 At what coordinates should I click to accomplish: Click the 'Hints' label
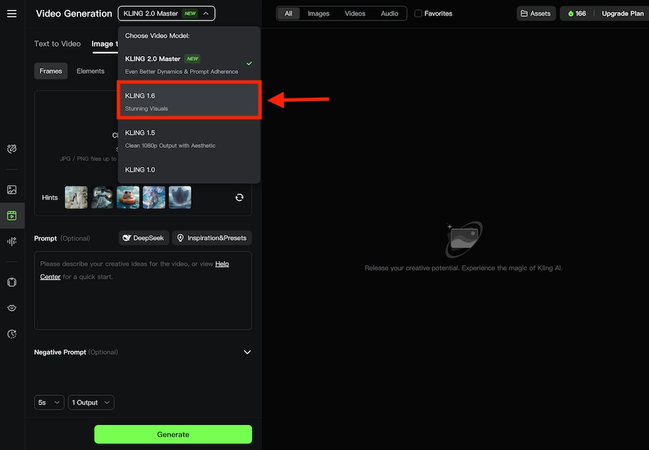[50, 198]
